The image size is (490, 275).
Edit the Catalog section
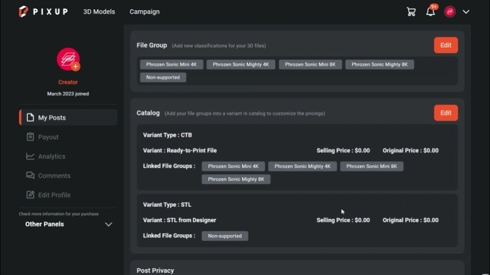pos(445,113)
